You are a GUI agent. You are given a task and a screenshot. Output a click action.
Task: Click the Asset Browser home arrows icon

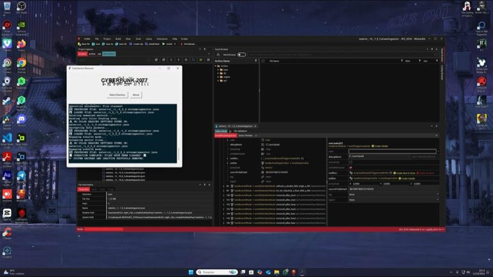[218, 55]
